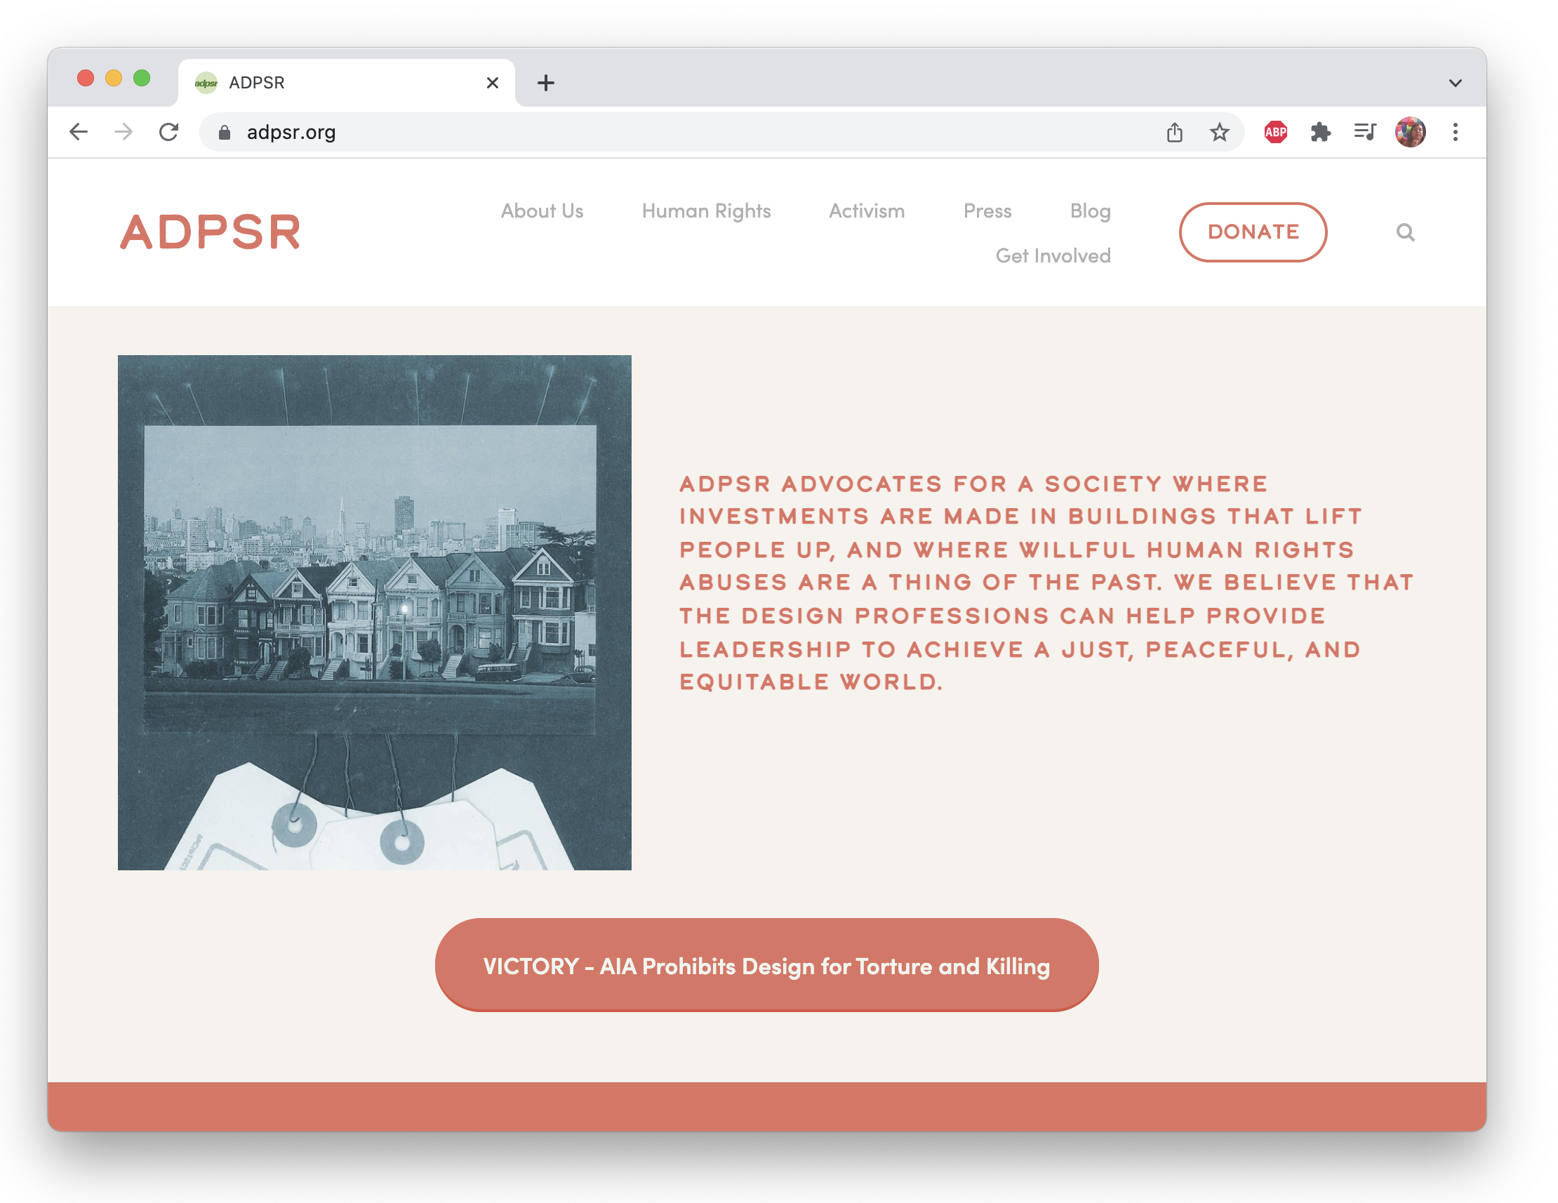
Task: Click the browser back arrow
Action: [x=79, y=132]
